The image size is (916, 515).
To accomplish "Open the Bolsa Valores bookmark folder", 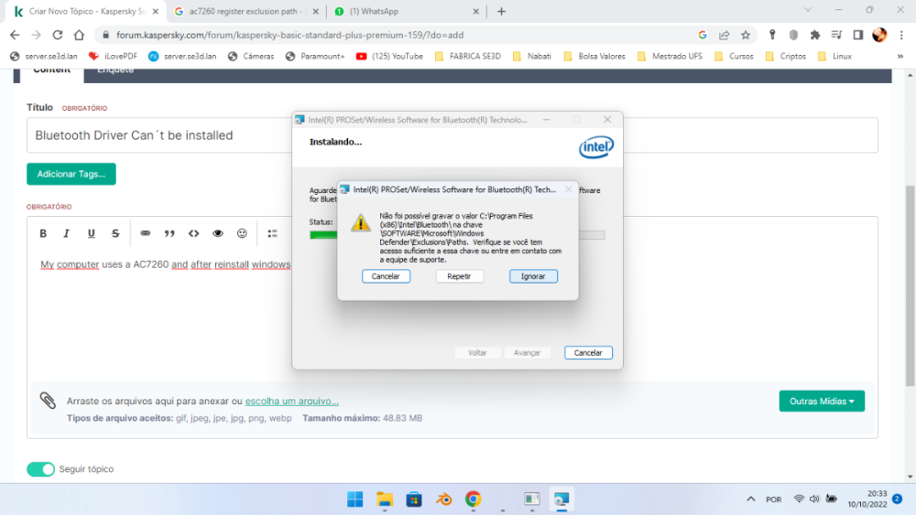I will click(594, 57).
